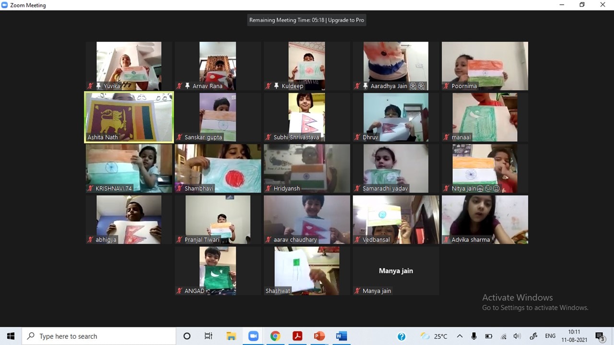The image size is (614, 345).
Task: Open the Windows Start menu
Action: [x=11, y=336]
